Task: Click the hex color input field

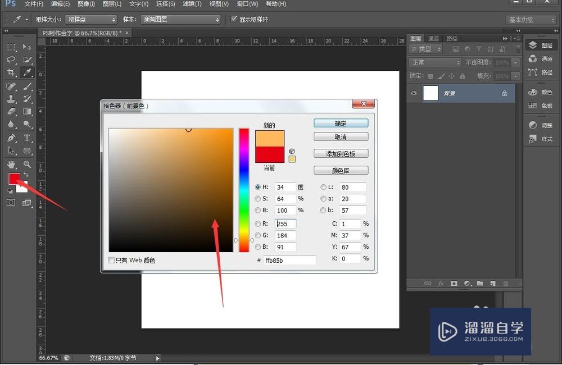Action: 289,261
